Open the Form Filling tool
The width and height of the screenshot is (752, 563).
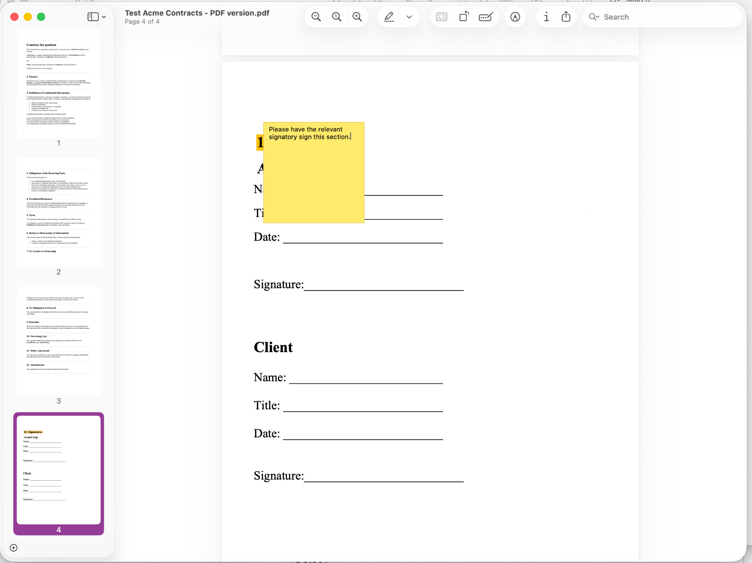pyautogui.click(x=486, y=17)
